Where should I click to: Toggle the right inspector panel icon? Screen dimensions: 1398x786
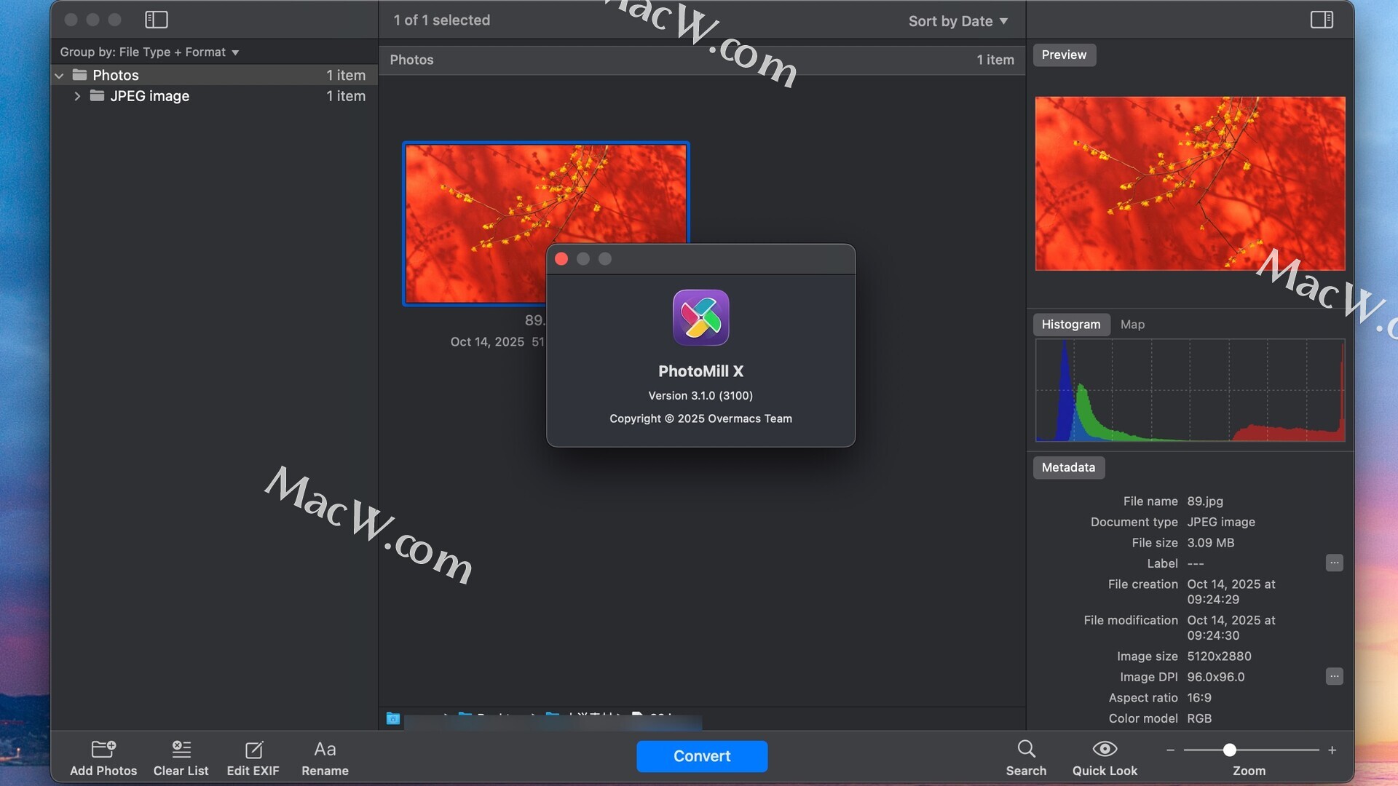tap(1321, 20)
